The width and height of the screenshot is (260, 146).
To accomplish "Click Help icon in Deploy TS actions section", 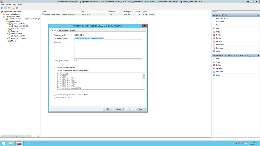I will tap(214, 75).
